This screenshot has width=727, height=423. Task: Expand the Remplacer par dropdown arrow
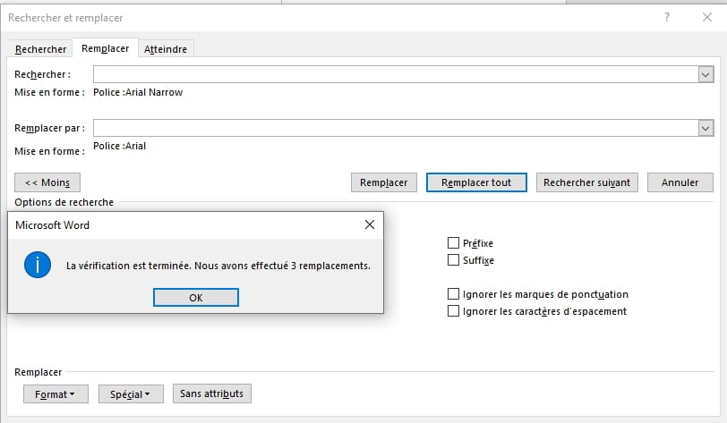(x=705, y=129)
